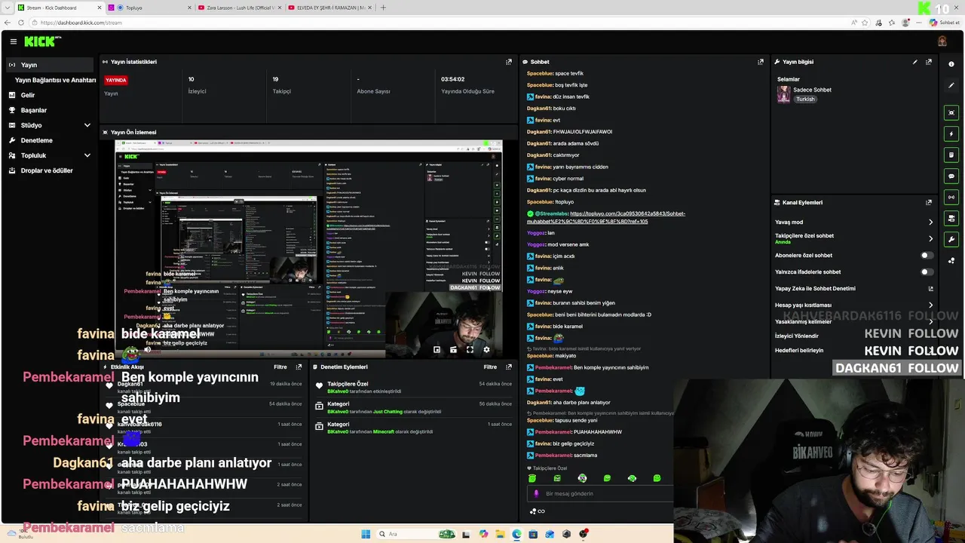Toggle broadcast signal widget in right toolbar
Viewport: 965px width, 543px height.
point(951,197)
